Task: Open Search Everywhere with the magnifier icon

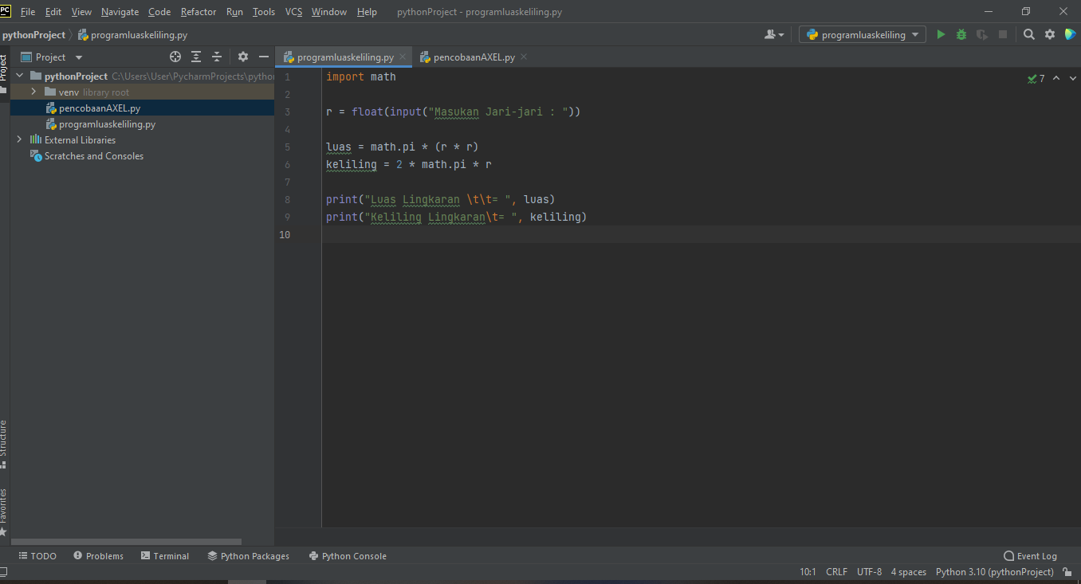Action: tap(1028, 34)
